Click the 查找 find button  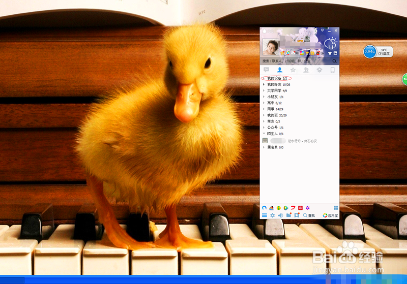309,215
